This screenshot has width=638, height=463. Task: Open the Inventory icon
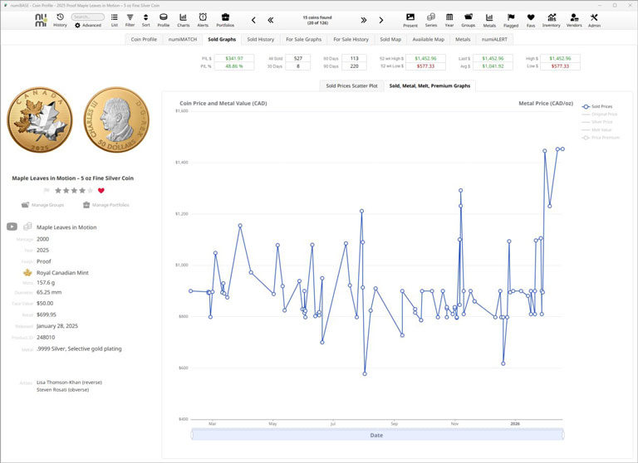[x=552, y=20]
